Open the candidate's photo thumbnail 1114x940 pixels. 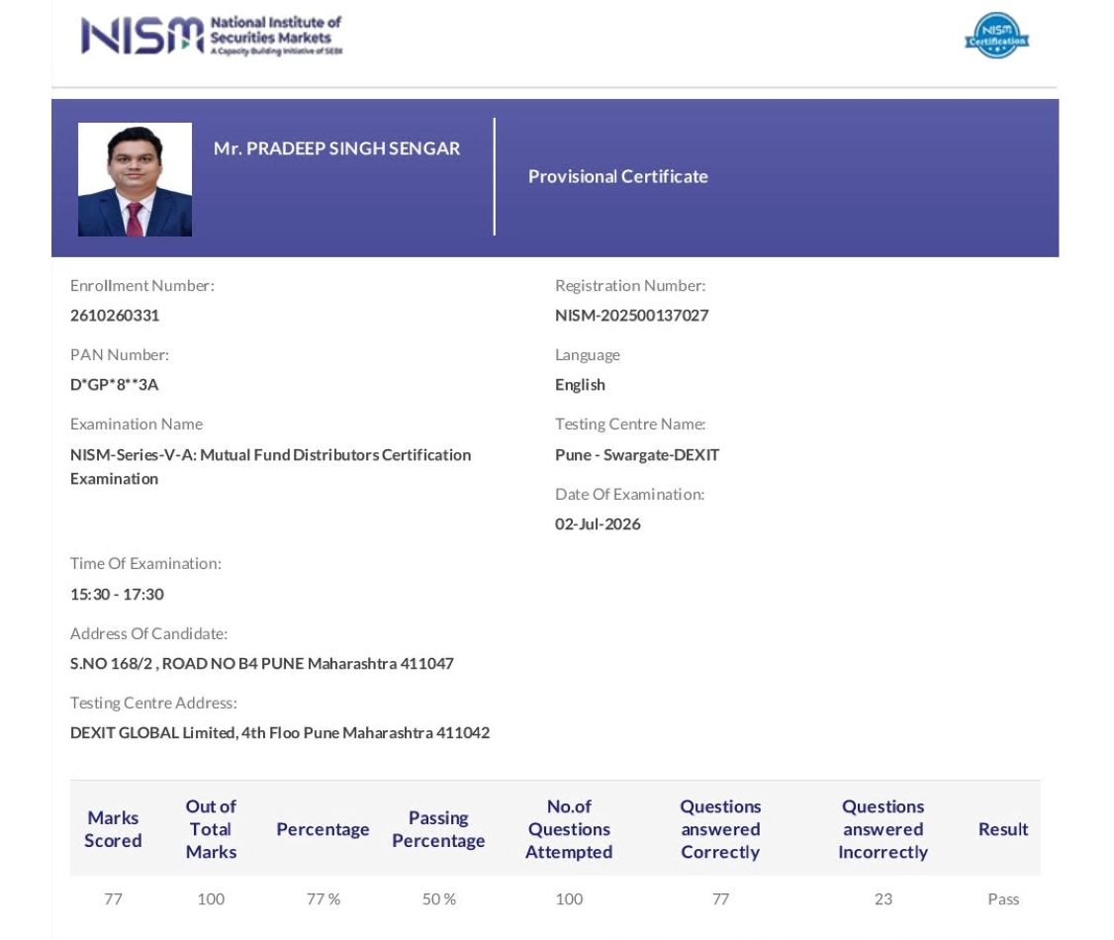135,179
